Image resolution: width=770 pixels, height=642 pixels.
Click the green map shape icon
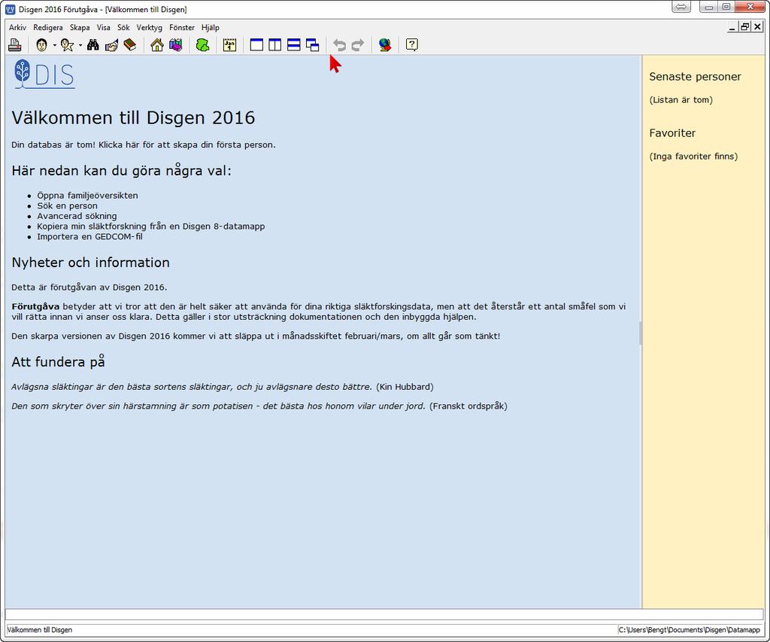(x=202, y=45)
